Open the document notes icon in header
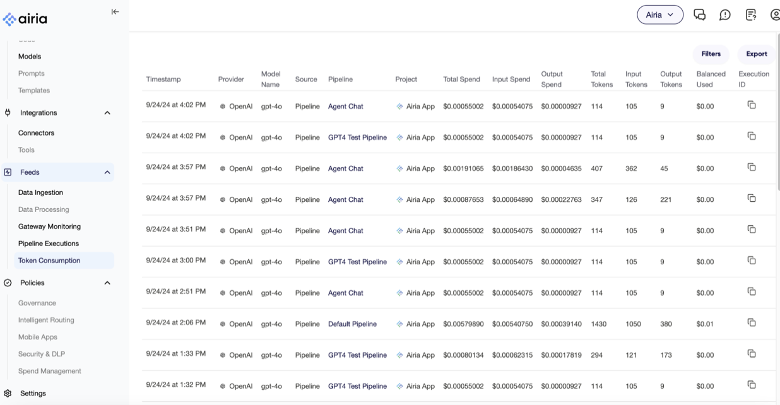This screenshot has width=780, height=405. click(751, 15)
